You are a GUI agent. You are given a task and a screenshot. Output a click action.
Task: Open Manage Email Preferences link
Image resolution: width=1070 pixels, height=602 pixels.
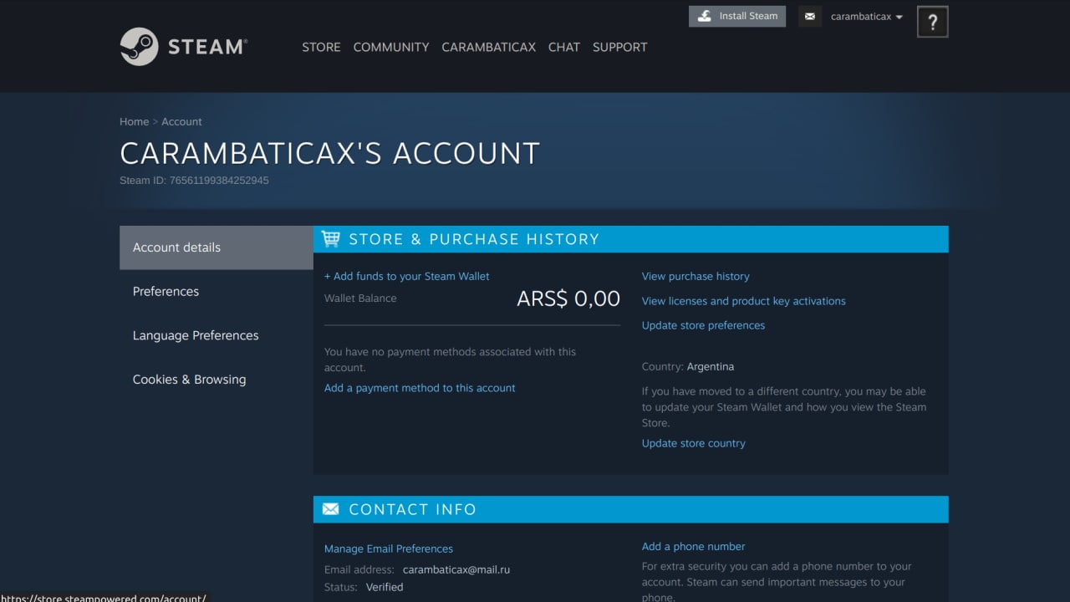coord(389,548)
